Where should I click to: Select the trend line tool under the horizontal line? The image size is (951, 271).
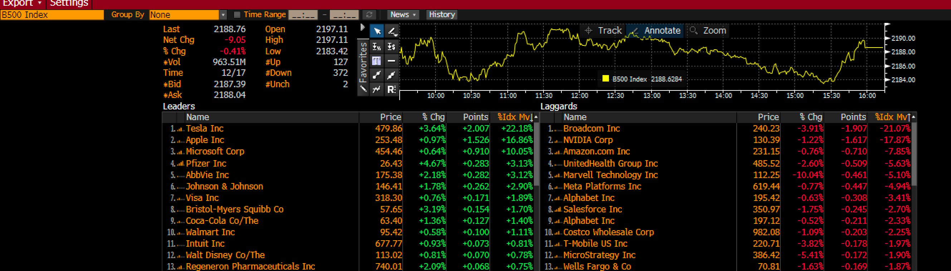(391, 75)
